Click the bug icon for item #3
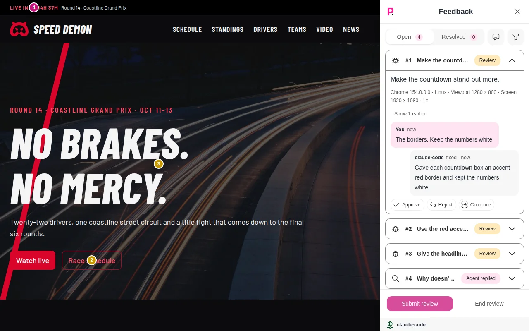This screenshot has height=331, width=529. [396, 254]
